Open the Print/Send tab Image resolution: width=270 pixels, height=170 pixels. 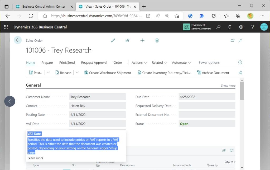point(67,63)
